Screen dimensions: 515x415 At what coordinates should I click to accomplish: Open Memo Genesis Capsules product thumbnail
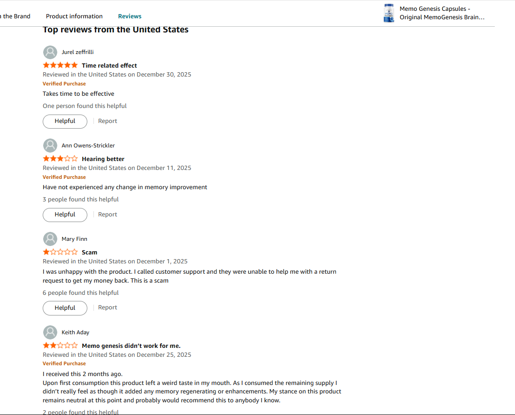click(x=389, y=13)
